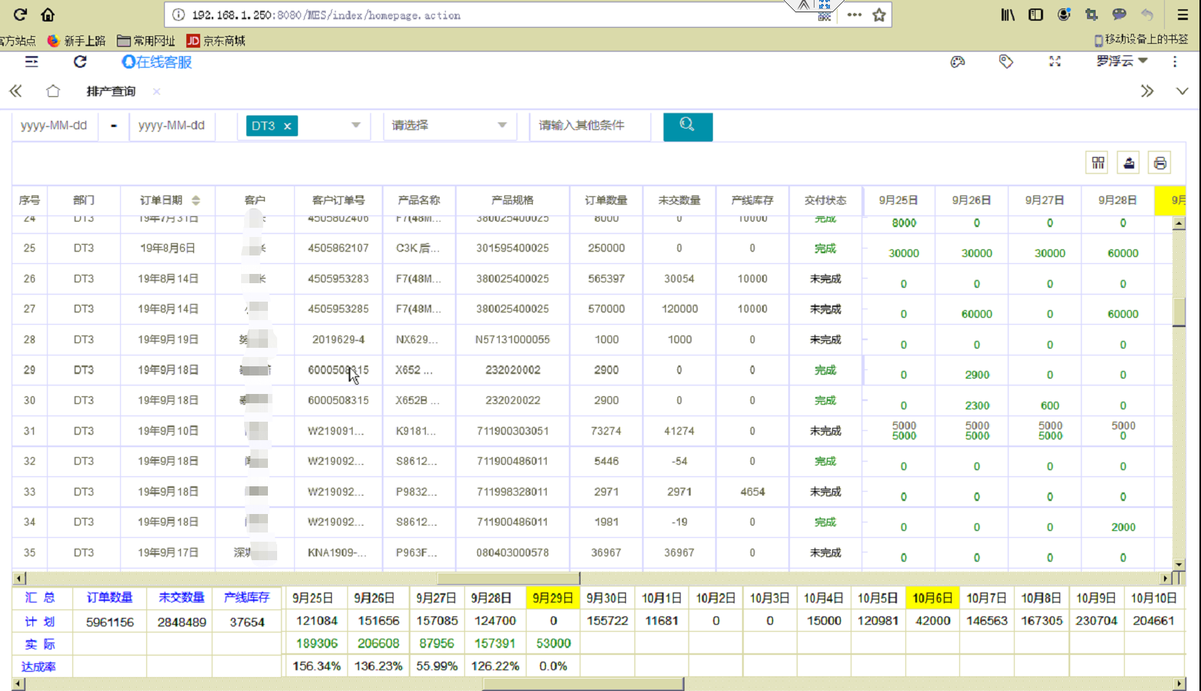Viewport: 1201px width, 691px height.
Task: Click the export/download icon above the table
Action: 1129,162
